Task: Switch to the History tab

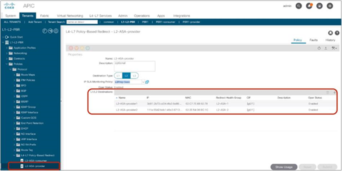Action: [x=330, y=40]
